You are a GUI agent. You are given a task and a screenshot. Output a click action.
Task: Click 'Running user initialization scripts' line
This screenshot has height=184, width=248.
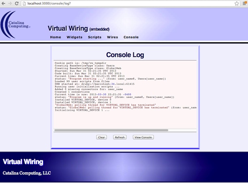pos(87,87)
